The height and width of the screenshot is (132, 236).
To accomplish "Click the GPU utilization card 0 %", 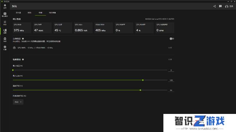I will 124,28.
